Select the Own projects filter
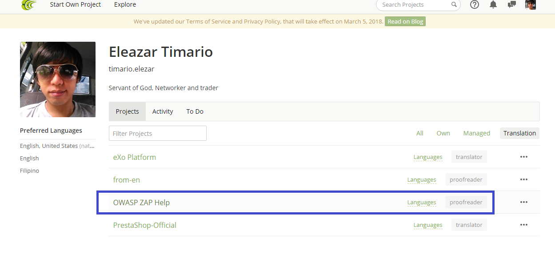 point(443,133)
